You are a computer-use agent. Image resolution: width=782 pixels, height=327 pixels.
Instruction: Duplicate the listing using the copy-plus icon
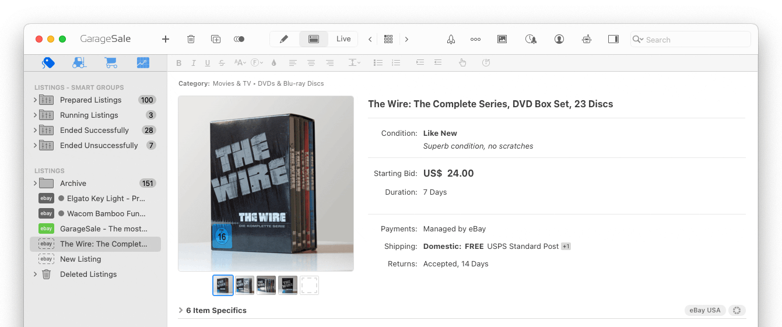click(x=216, y=39)
